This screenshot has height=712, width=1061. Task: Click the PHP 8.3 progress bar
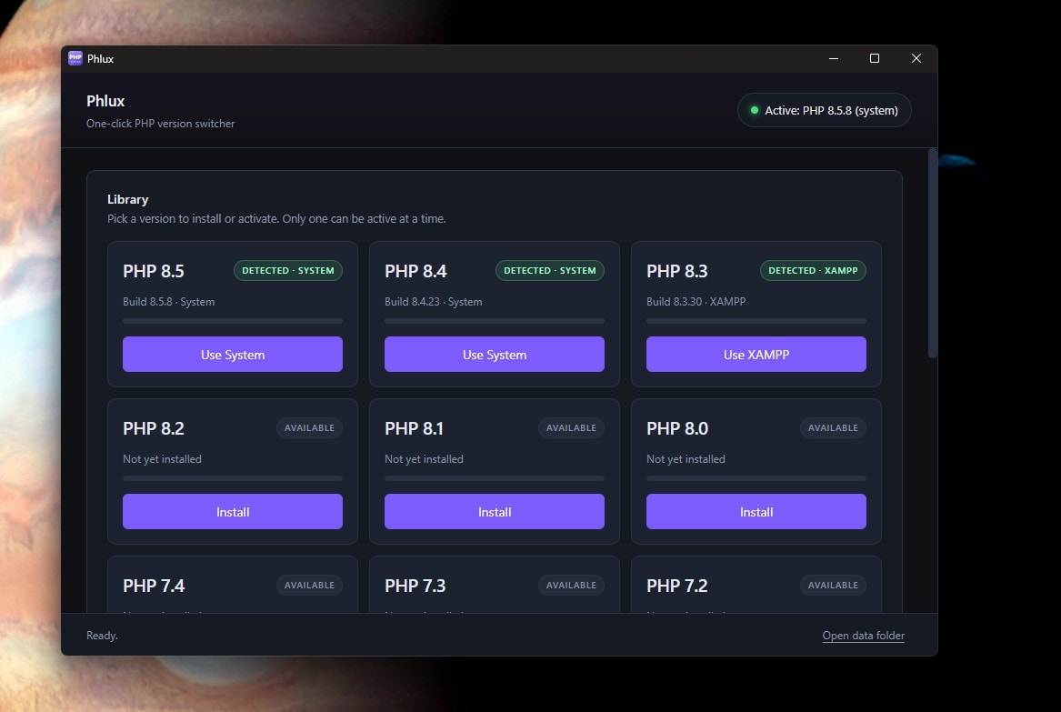[x=756, y=321]
